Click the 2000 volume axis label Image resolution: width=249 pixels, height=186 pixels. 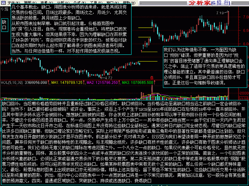pyautogui.click(x=244, y=93)
